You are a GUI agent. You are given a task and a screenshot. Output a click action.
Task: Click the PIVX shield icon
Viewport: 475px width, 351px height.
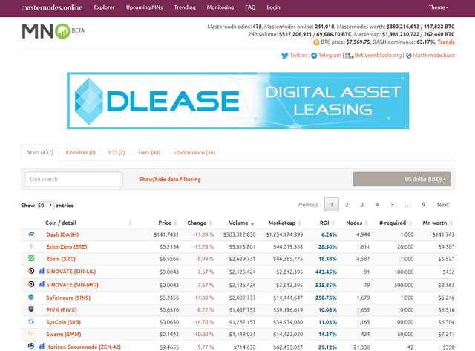tap(31, 309)
